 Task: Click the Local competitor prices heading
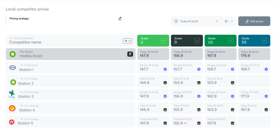(x=27, y=9)
